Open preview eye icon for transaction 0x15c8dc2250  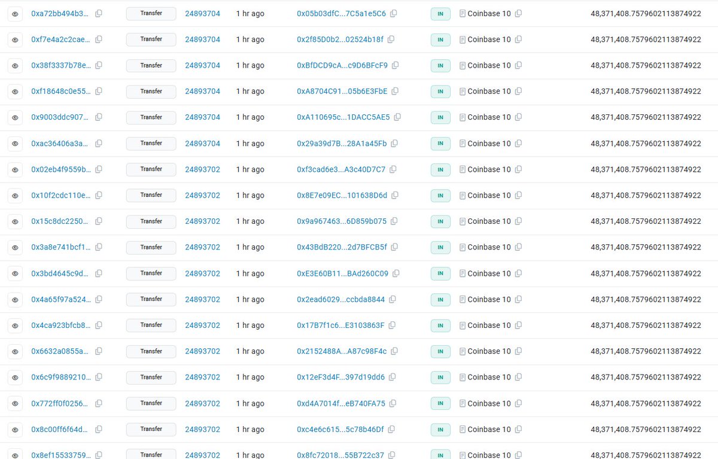click(16, 221)
